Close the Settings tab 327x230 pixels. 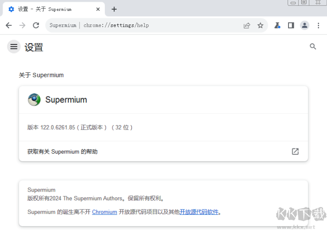tap(98, 9)
